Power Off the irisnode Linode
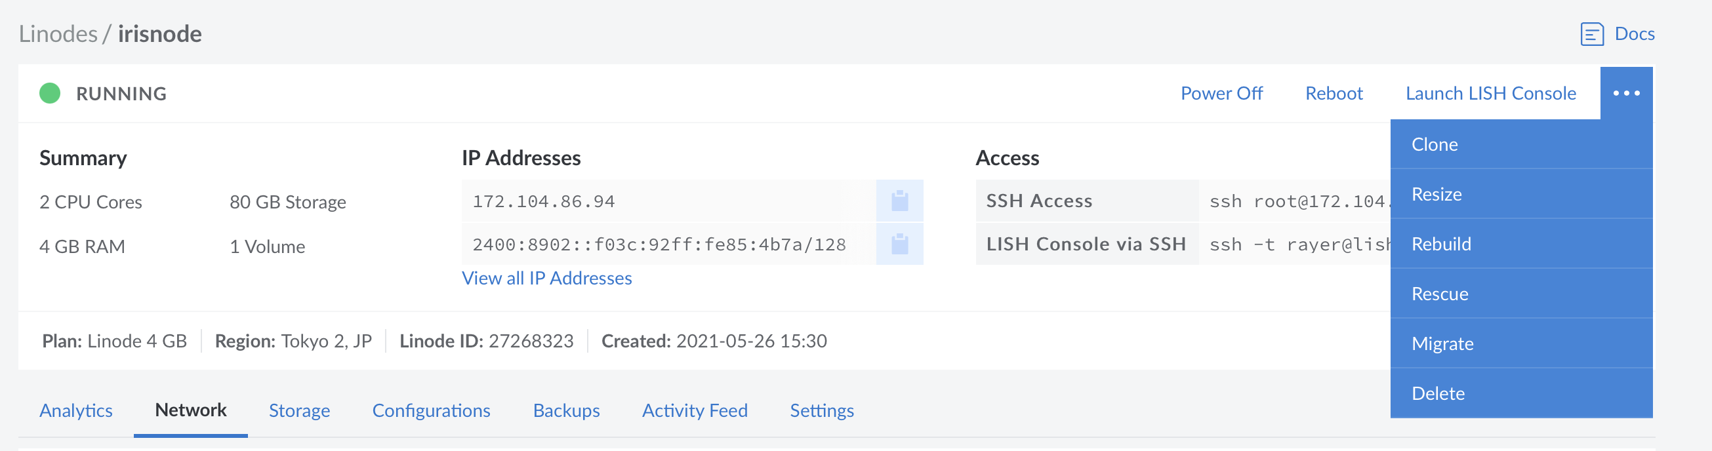Image resolution: width=1712 pixels, height=451 pixels. (1221, 93)
